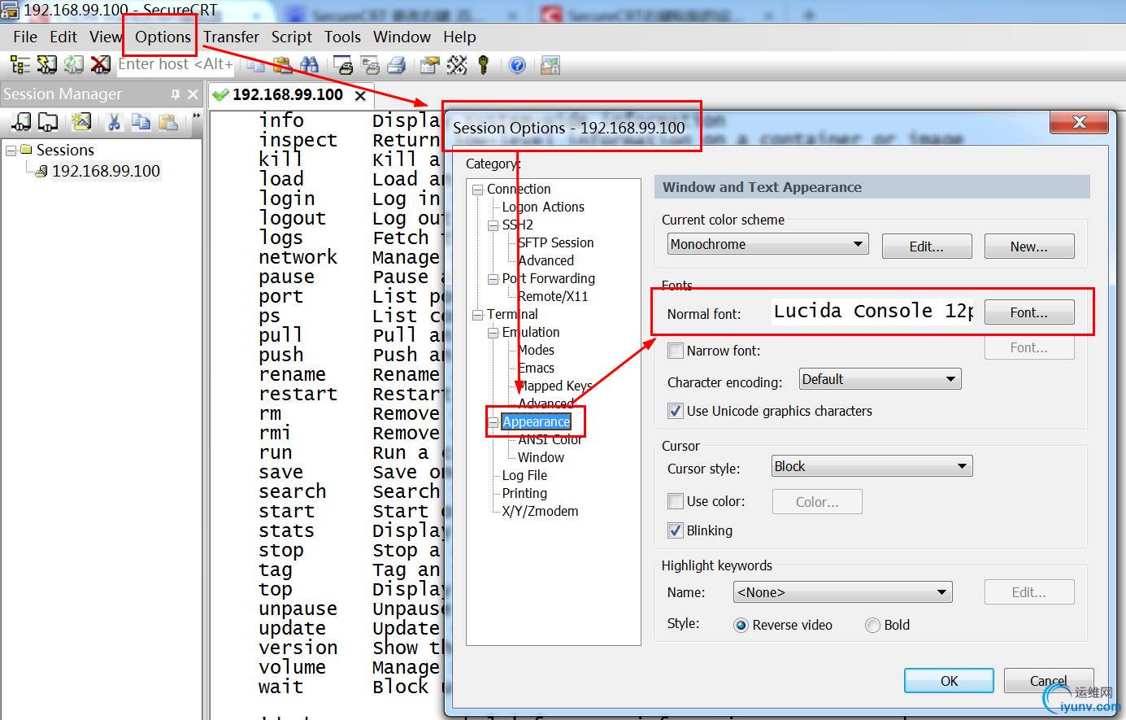Select the SFTP Session category

556,242
